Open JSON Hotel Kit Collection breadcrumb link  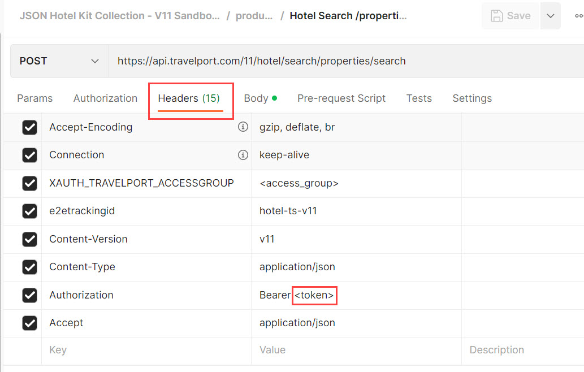point(120,16)
